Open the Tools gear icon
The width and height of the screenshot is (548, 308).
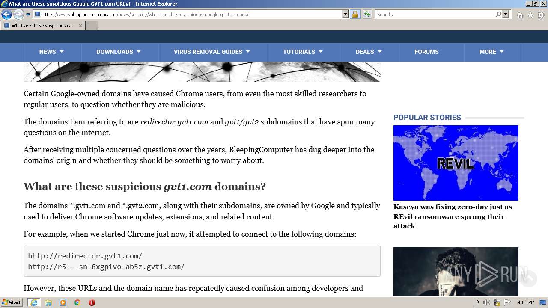(541, 15)
